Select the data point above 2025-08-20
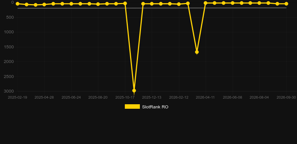This screenshot has width=297, height=144. (x=98, y=4)
